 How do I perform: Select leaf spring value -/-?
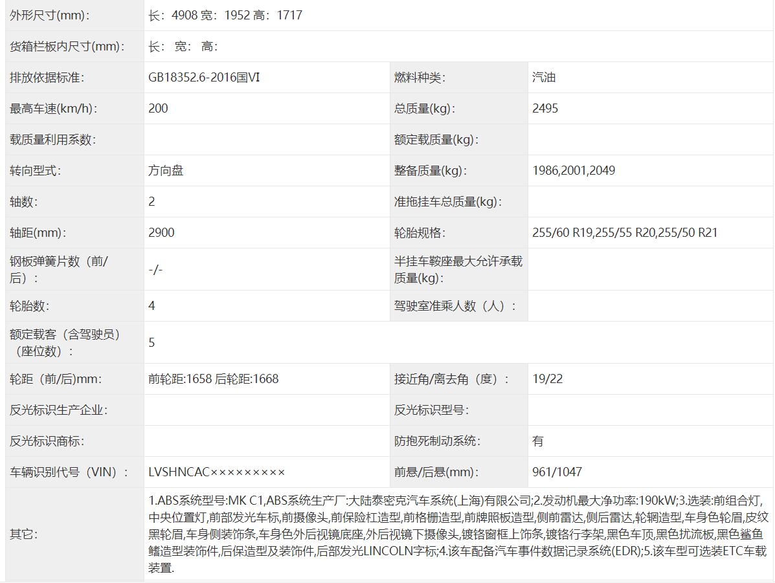(x=155, y=270)
